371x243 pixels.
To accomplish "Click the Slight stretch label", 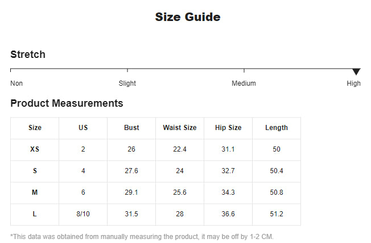I will point(127,83).
